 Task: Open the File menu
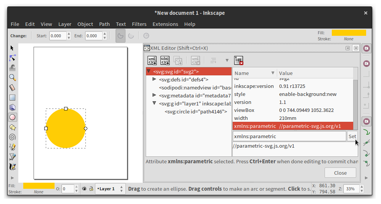tap(15, 24)
